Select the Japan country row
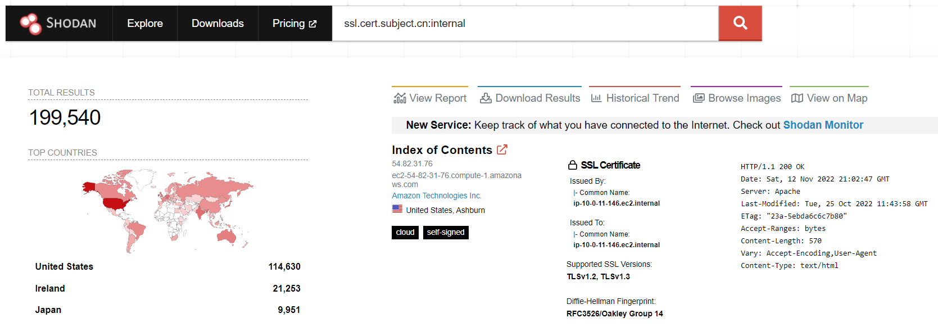Image resolution: width=938 pixels, height=327 pixels. (168, 310)
